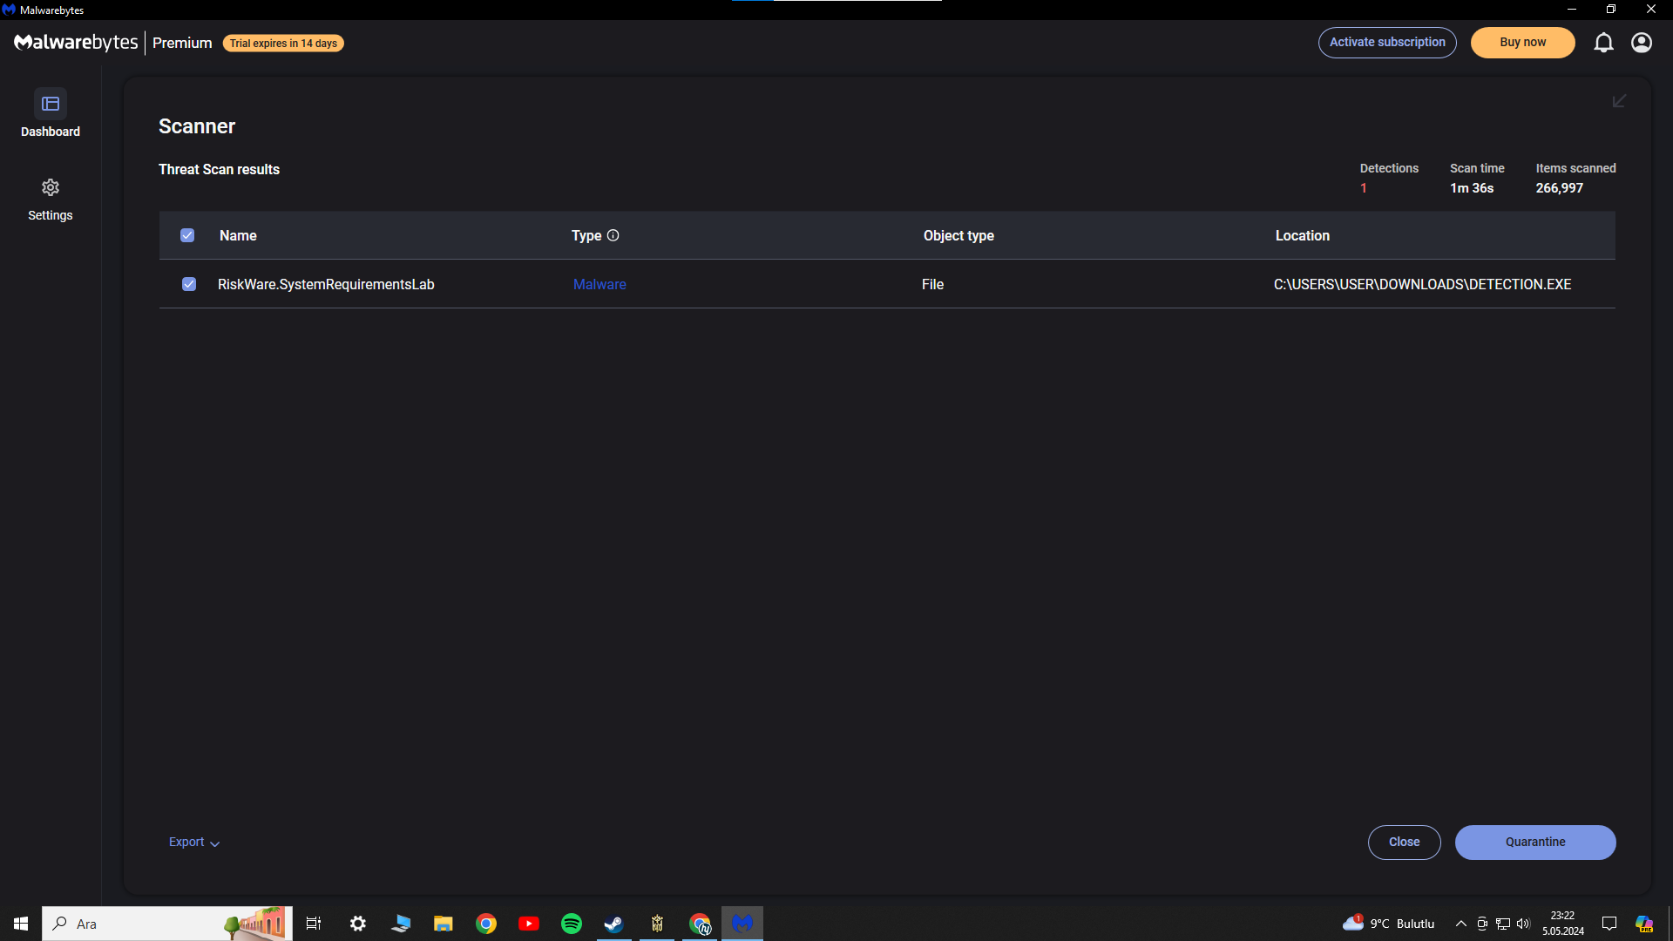Toggle the select-all checkbox in header row

pos(187,235)
